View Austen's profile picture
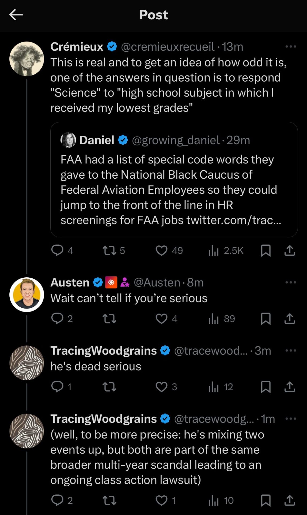The image size is (307, 515). click(x=27, y=295)
